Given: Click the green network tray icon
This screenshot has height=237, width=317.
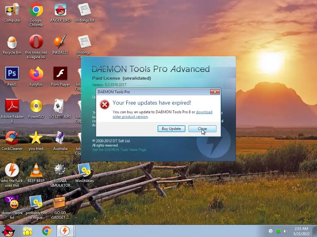Looking at the screenshot, I should [278, 231].
